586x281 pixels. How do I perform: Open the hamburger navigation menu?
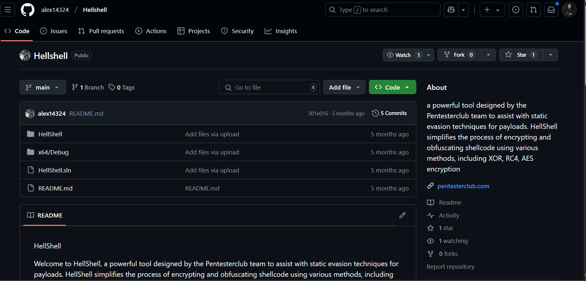[8, 10]
